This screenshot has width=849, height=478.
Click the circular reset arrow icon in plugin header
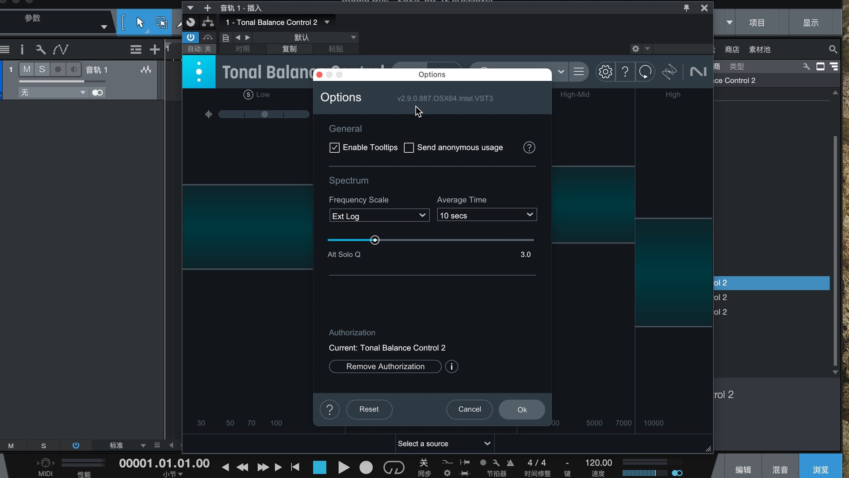pos(645,72)
